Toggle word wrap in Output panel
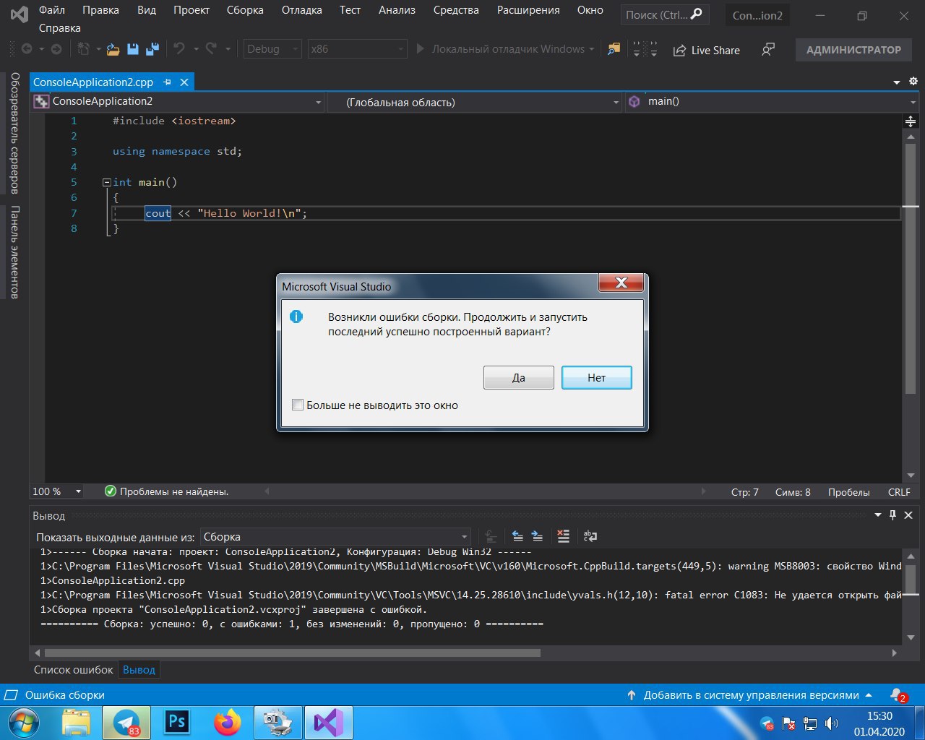The width and height of the screenshot is (925, 740). point(590,536)
